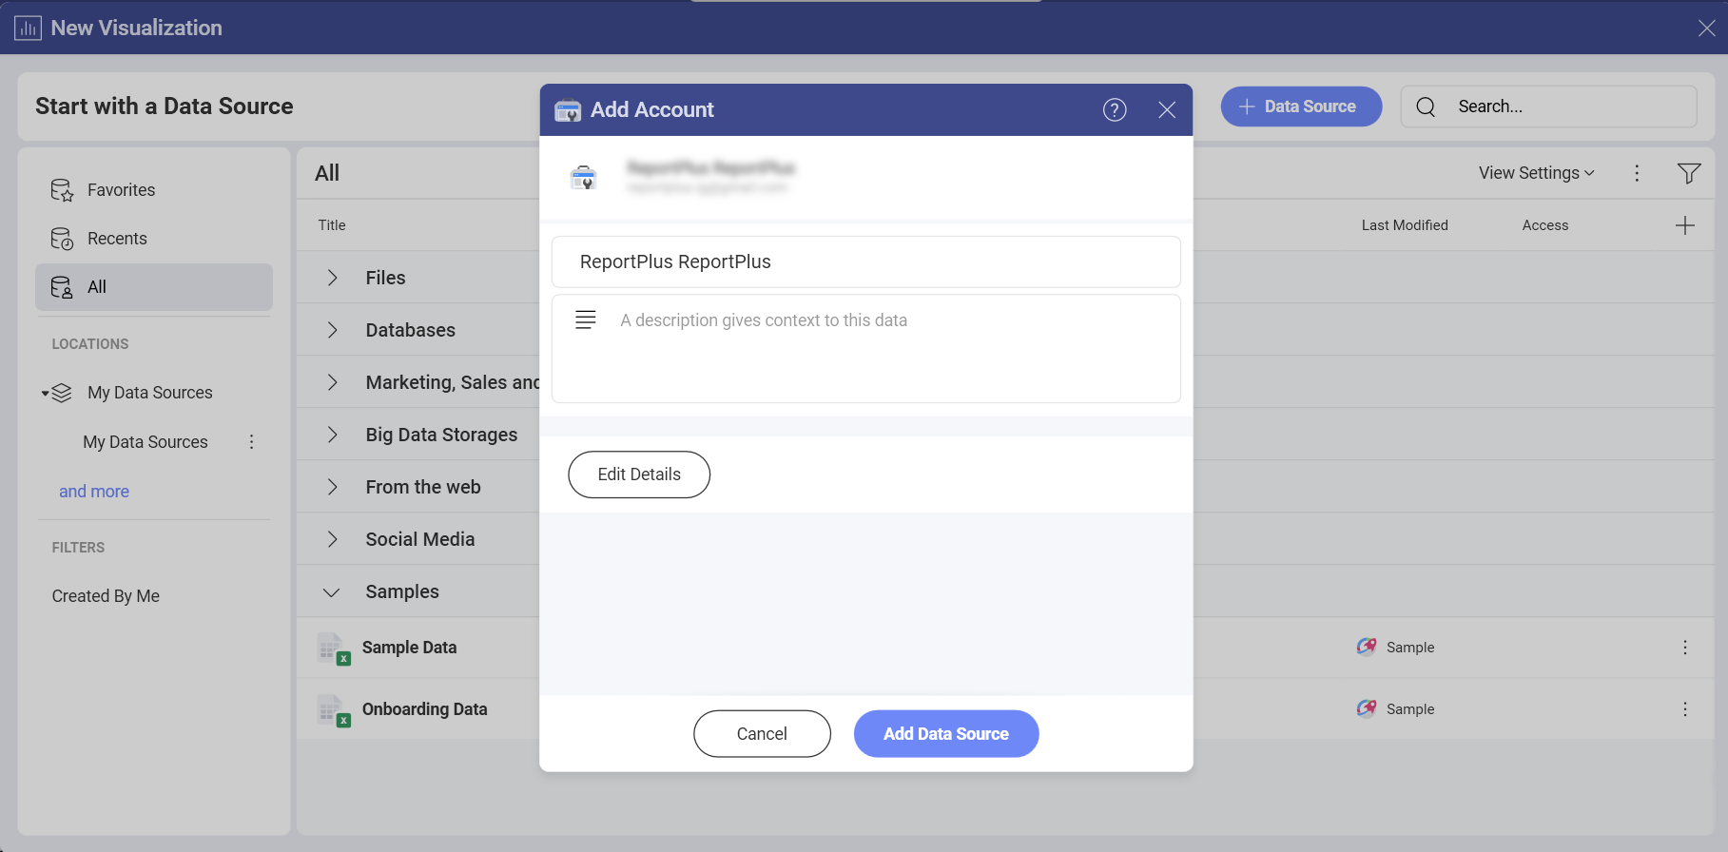
Task: Open Favorites in the sidebar
Action: (x=154, y=190)
